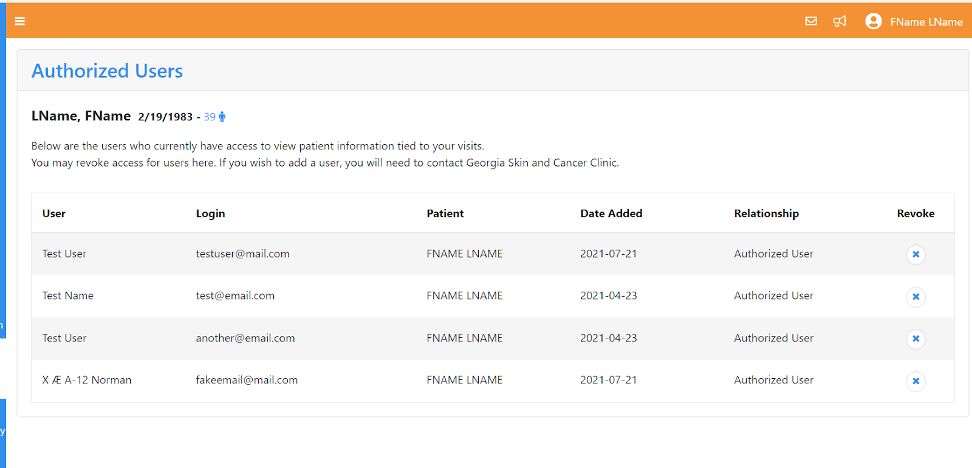Revoke access for test@email.com
The image size is (972, 468).
[x=916, y=297]
